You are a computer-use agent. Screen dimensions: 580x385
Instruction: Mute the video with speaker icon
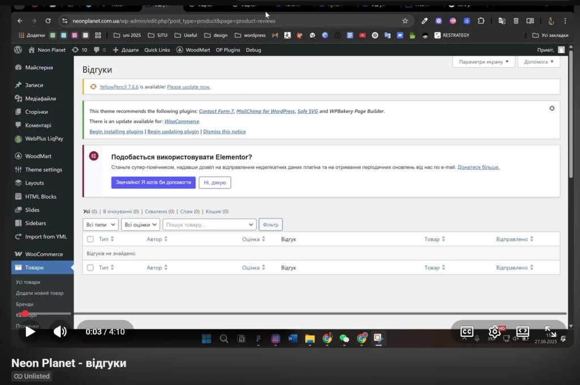60,331
